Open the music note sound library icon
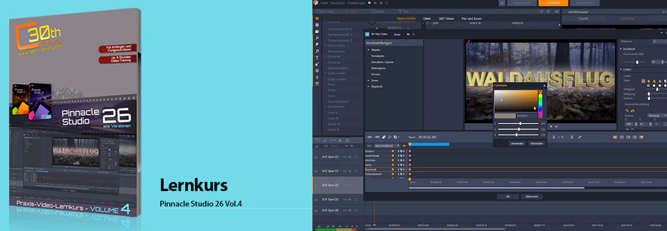 click(317, 51)
